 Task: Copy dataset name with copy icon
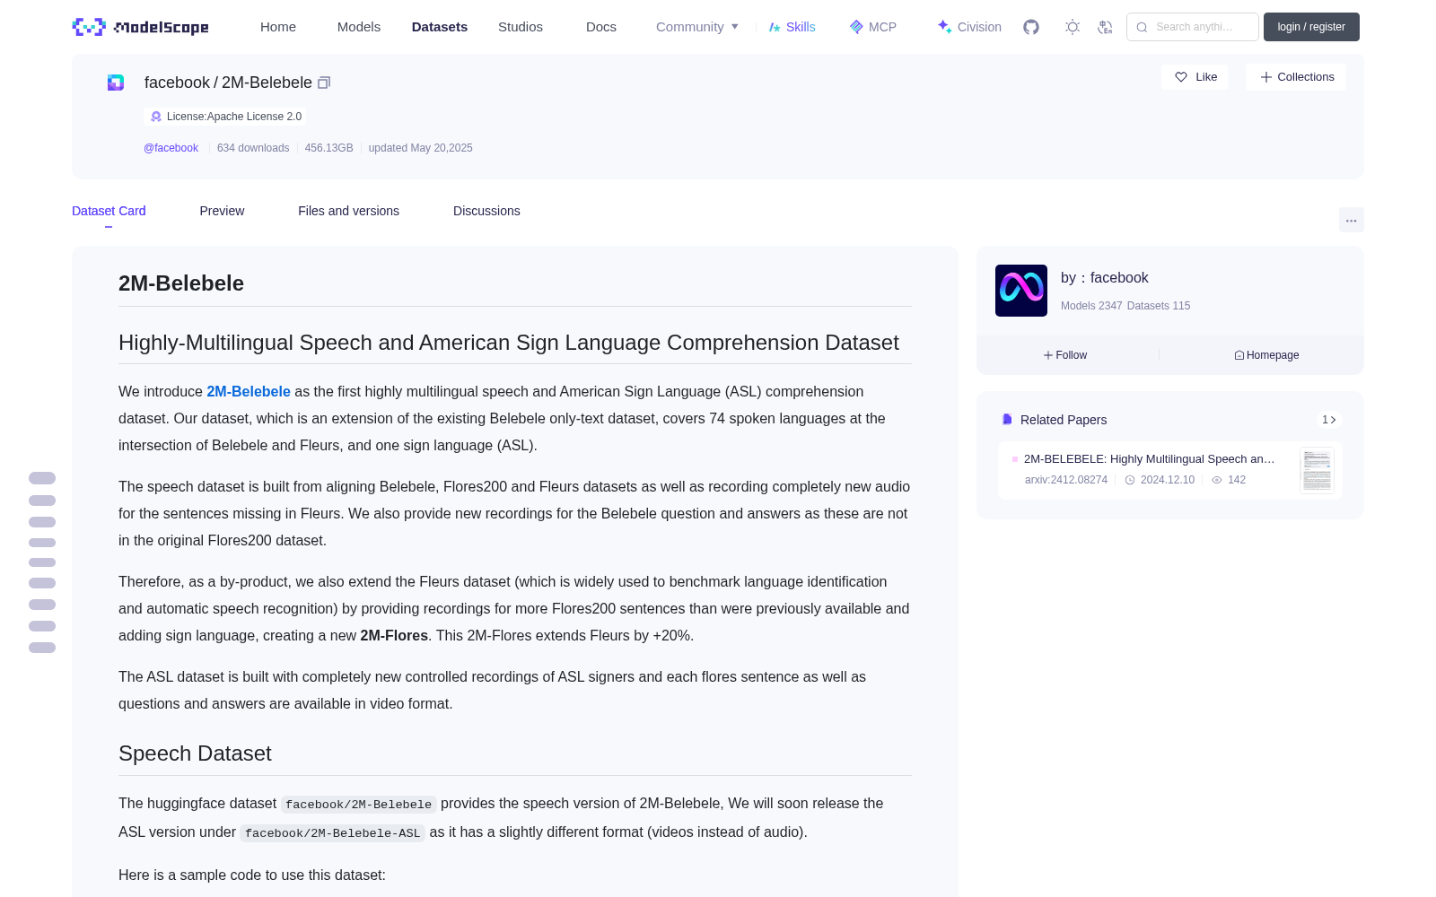pos(324,83)
